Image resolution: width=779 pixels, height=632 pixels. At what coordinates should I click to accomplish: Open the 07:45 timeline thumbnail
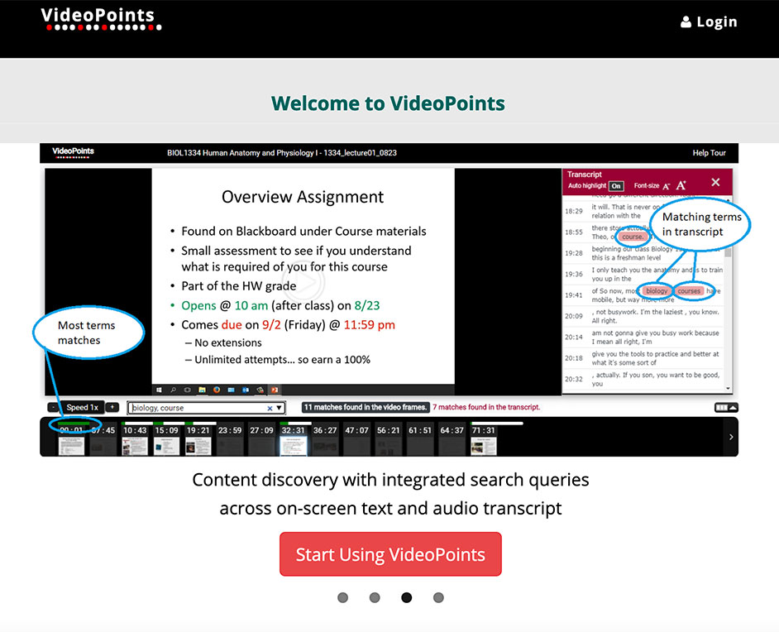(x=103, y=439)
